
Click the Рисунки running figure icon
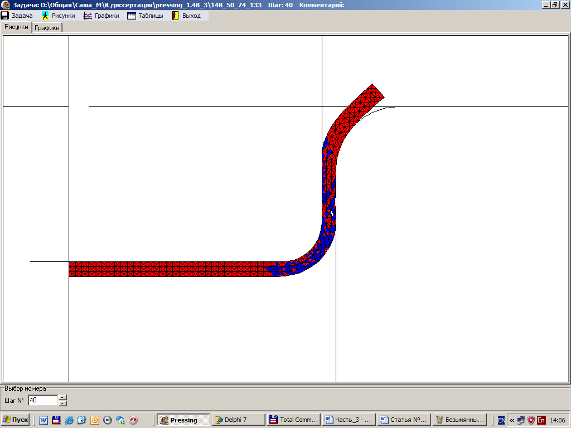coord(45,16)
